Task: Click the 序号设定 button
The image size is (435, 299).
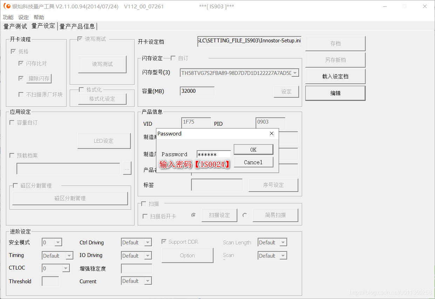Action: pyautogui.click(x=273, y=185)
